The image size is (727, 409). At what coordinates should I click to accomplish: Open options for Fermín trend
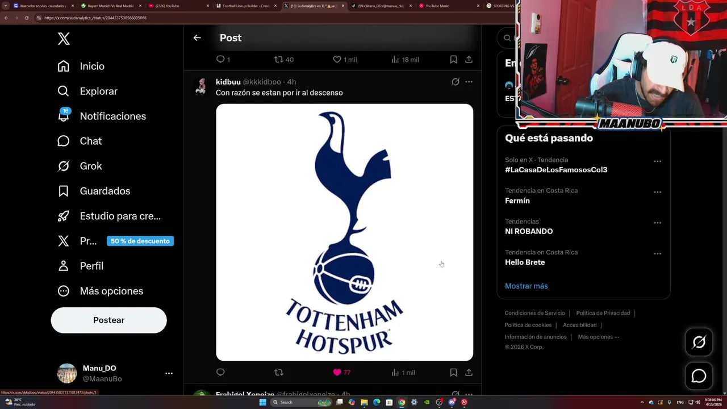(657, 192)
